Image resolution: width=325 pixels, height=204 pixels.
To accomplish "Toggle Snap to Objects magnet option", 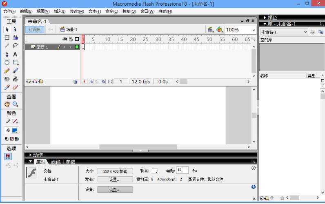I will coord(8,157).
